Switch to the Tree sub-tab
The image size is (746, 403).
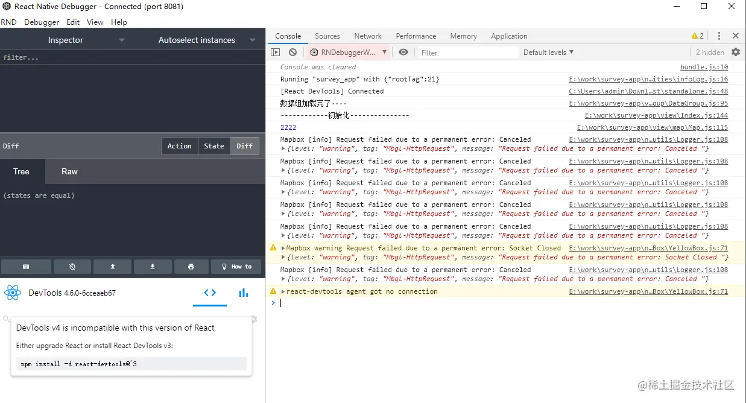pos(22,171)
